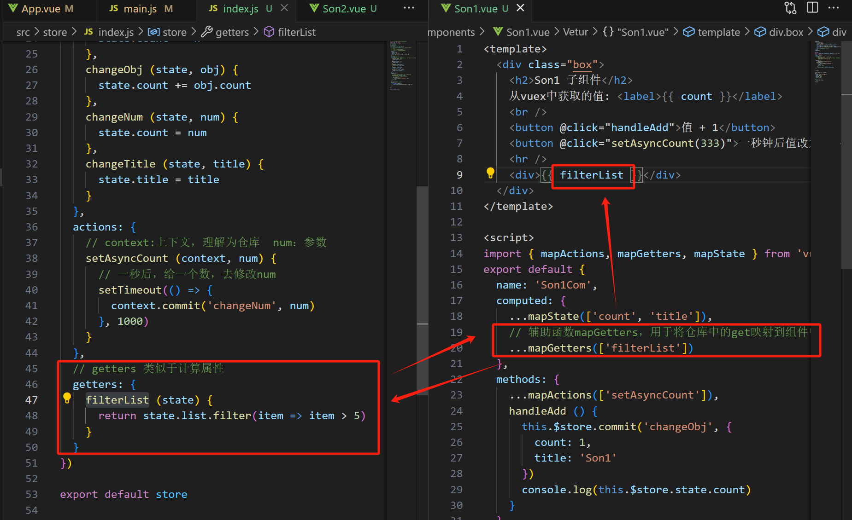Click handleAdd method on line 24
This screenshot has width=852, height=520.
coord(537,411)
